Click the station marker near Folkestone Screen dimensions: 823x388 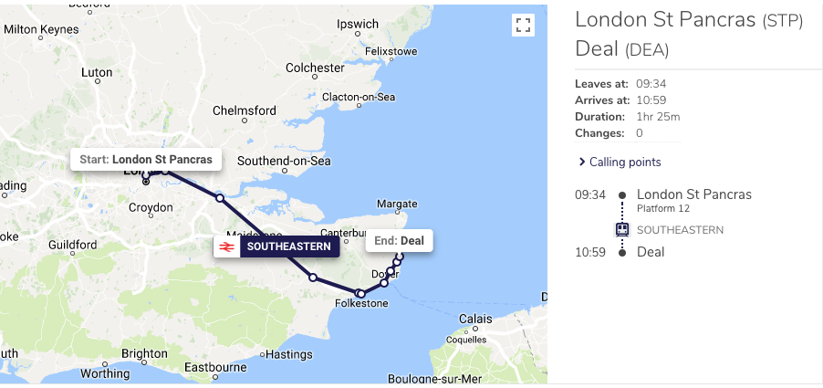[360, 294]
